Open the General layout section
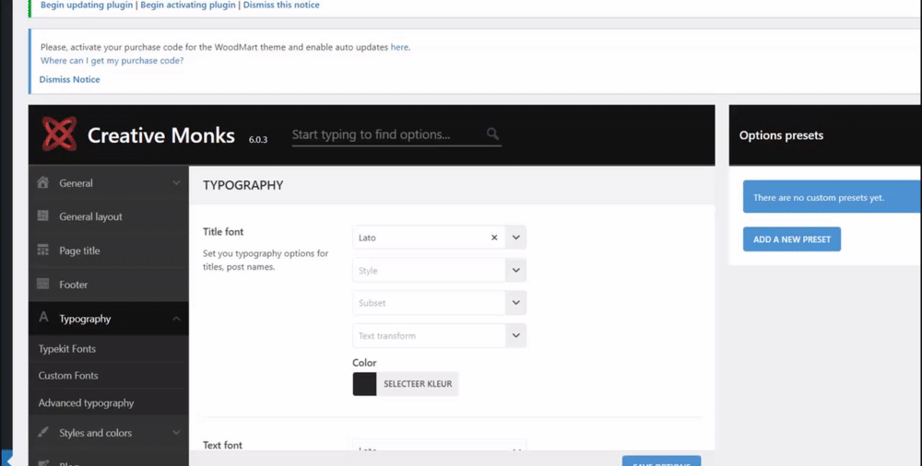The height and width of the screenshot is (466, 922). click(x=108, y=216)
